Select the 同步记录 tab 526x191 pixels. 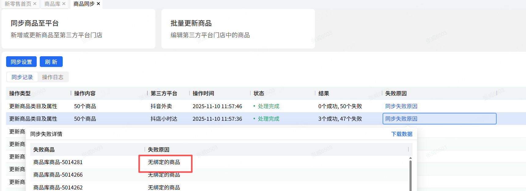[x=22, y=77]
